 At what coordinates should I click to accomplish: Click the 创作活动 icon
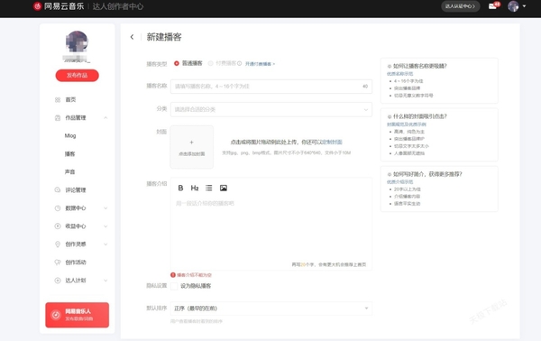pos(58,263)
